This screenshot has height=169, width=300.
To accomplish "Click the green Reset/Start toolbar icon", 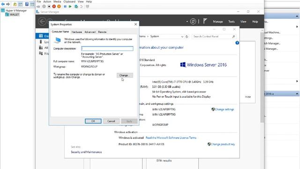I will click(70, 7).
